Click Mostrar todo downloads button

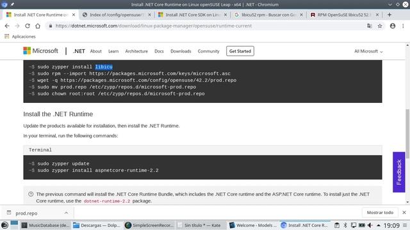pos(380,213)
